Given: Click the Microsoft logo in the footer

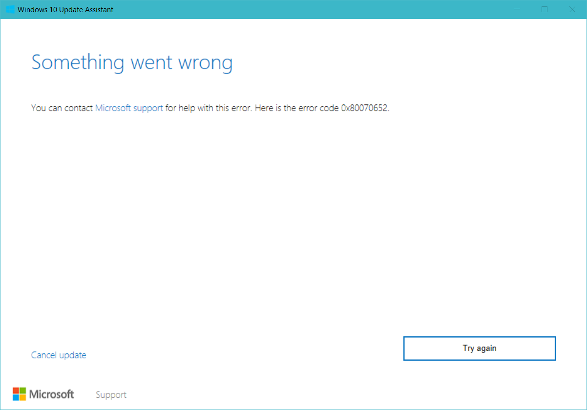Looking at the screenshot, I should point(43,394).
